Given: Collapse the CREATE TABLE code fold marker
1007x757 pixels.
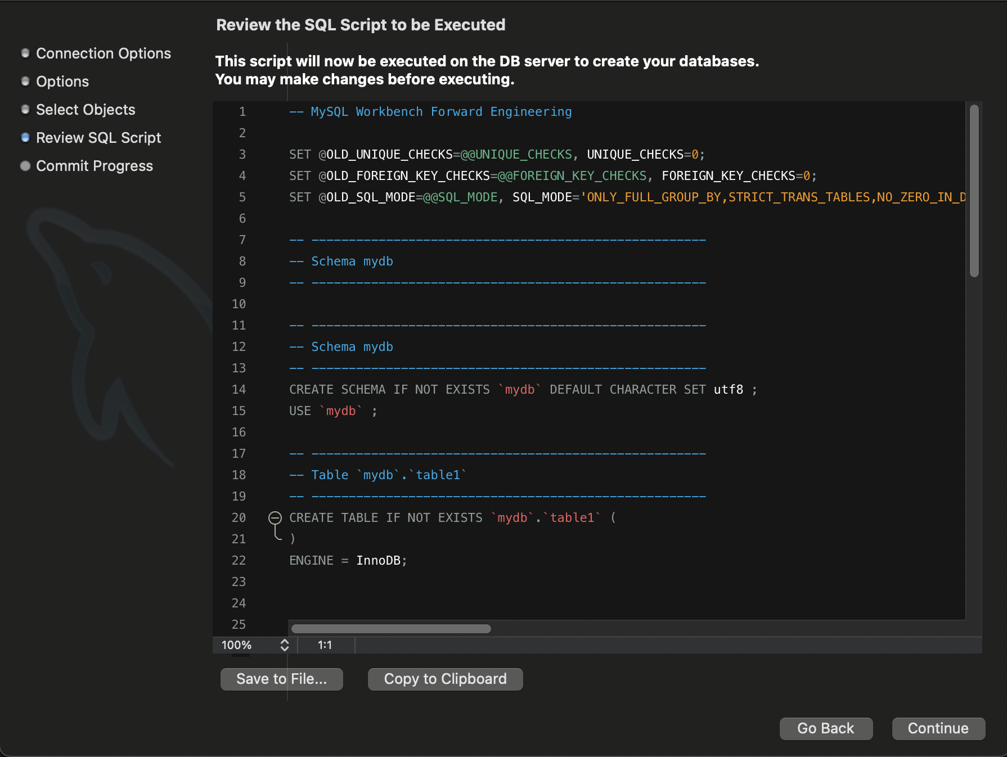Looking at the screenshot, I should [275, 517].
